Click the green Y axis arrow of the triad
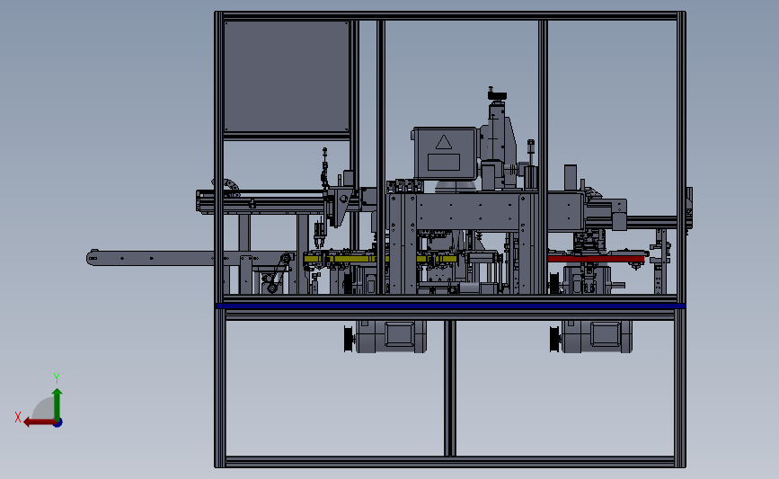This screenshot has width=779, height=479. 58,404
